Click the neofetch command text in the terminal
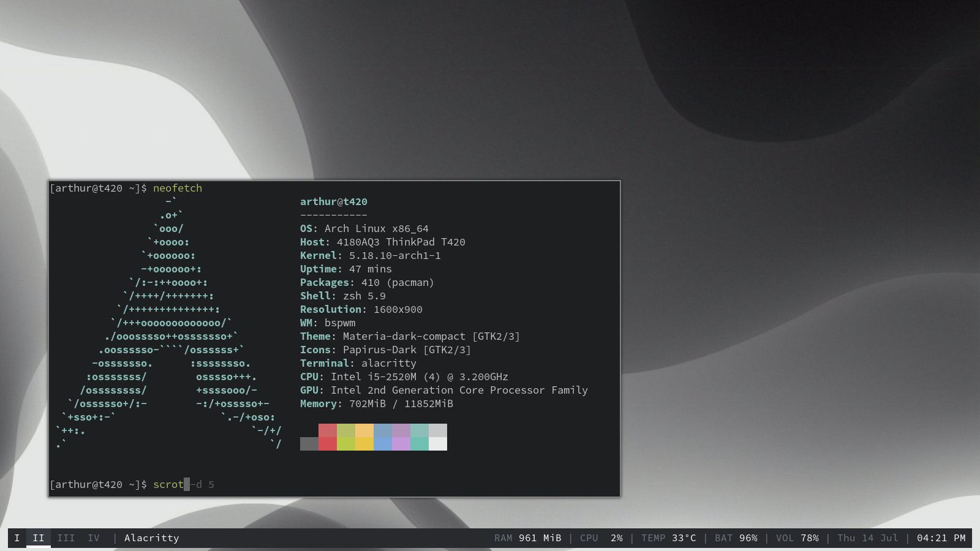This screenshot has height=551, width=980. click(x=177, y=188)
